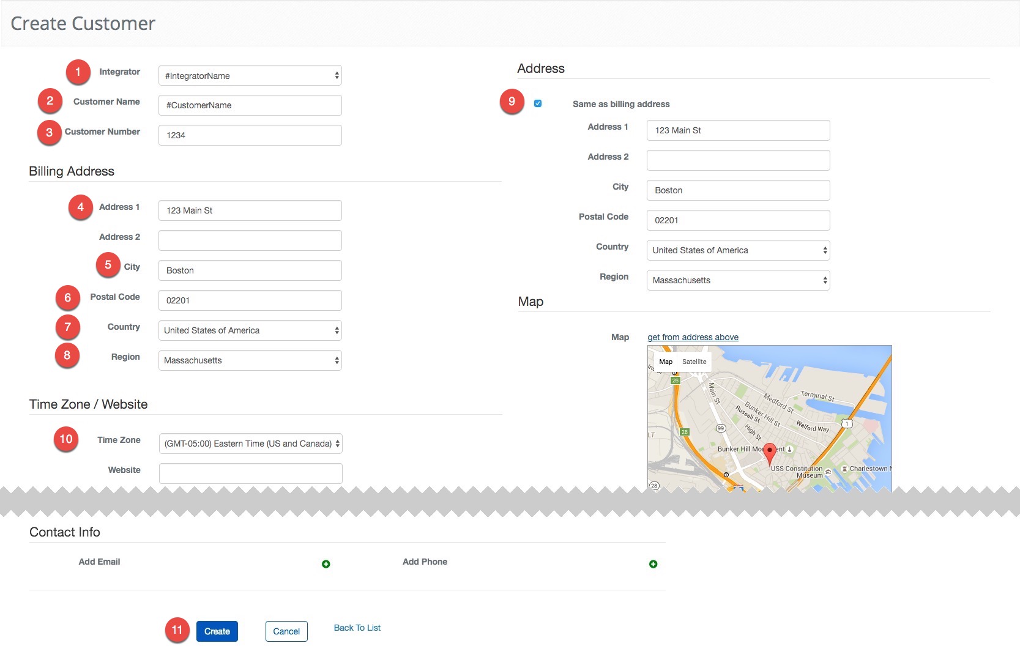Follow the Back To List link

coord(357,627)
